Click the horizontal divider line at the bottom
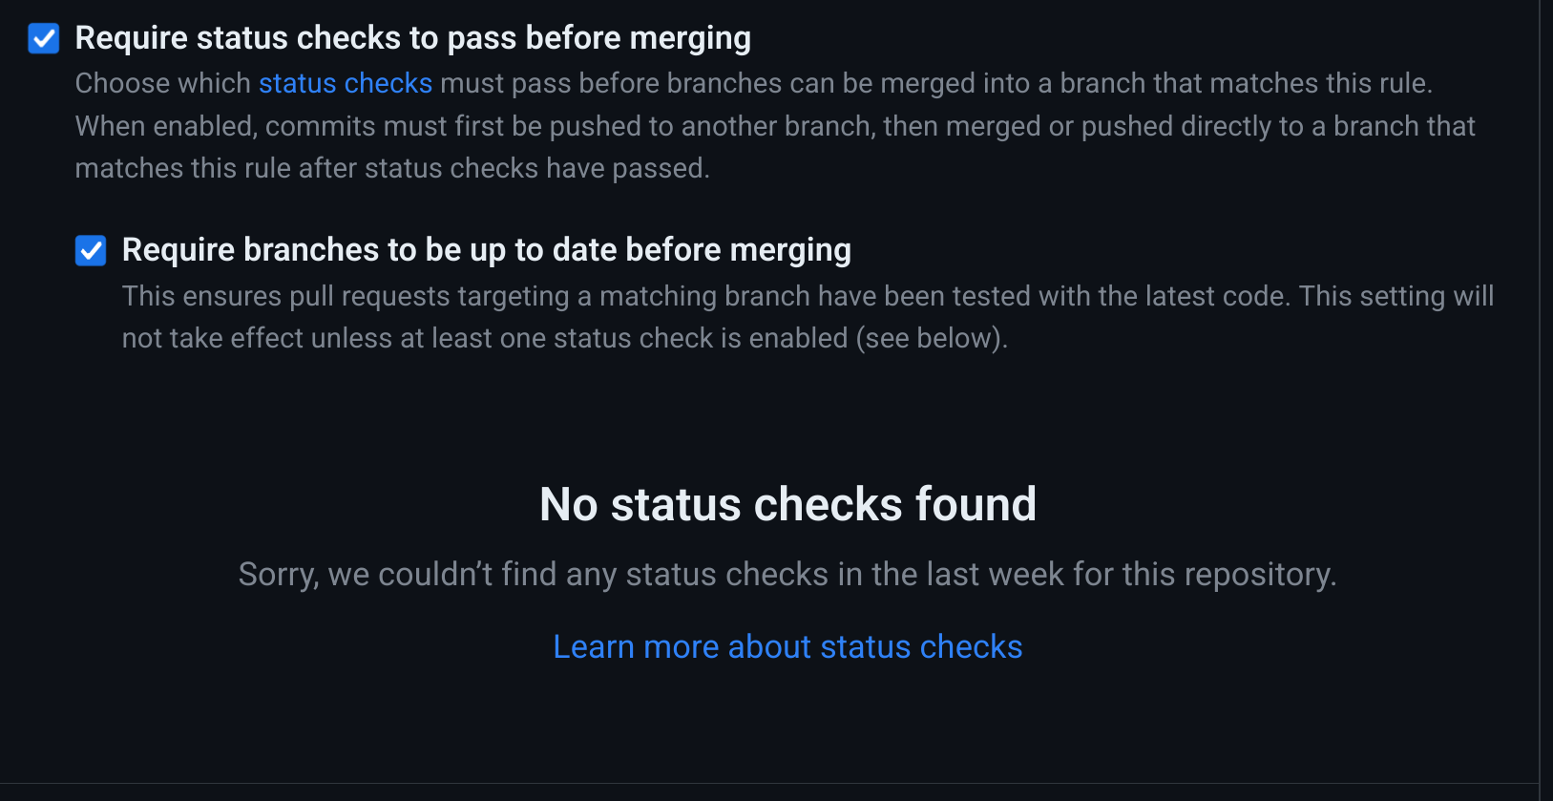This screenshot has height=801, width=1553. [x=764, y=784]
